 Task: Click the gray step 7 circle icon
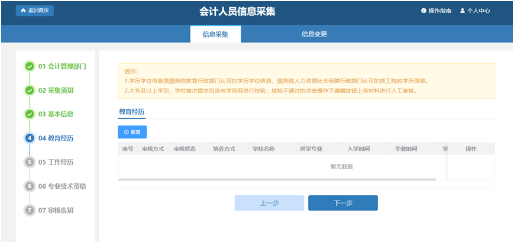tap(30, 210)
